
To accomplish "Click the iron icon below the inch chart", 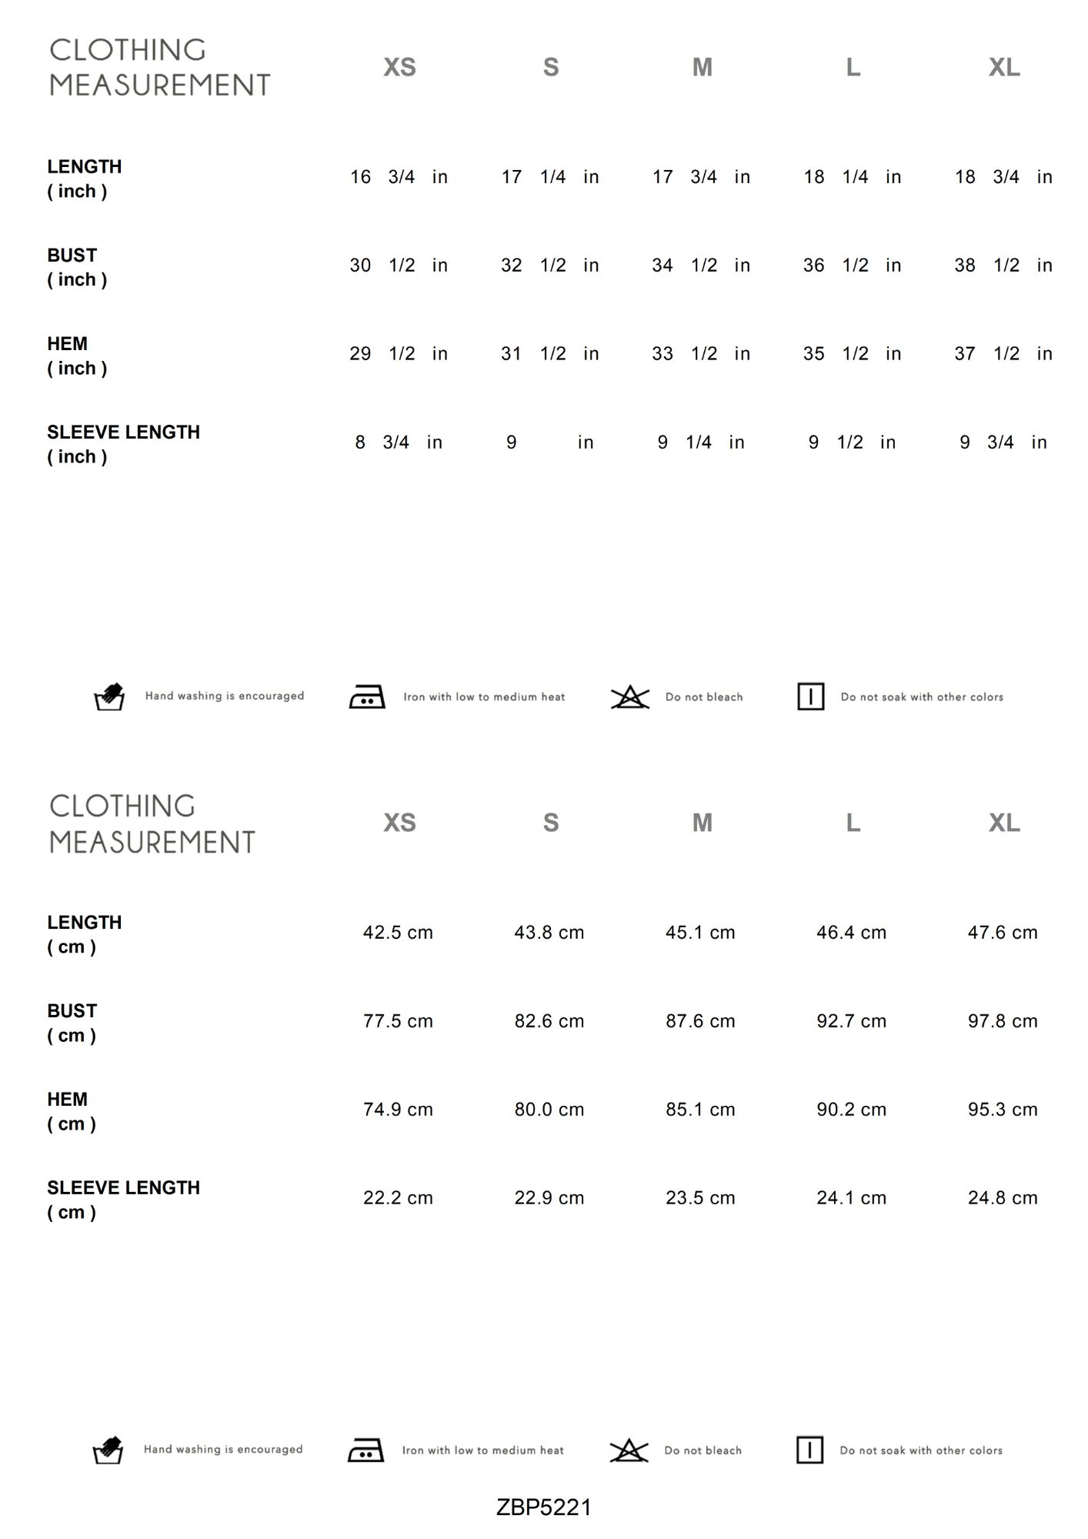I will pos(367,696).
